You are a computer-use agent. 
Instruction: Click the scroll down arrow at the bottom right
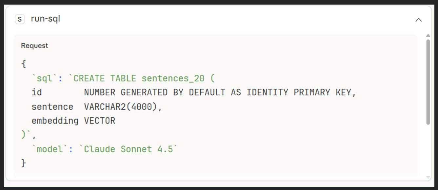[428, 178]
